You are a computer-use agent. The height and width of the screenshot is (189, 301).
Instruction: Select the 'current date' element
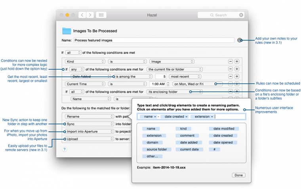click(x=189, y=149)
